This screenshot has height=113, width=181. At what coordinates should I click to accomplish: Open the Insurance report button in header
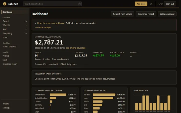point(146,14)
